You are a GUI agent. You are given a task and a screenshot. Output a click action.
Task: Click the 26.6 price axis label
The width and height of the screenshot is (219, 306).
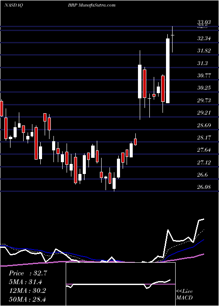click(202, 175)
